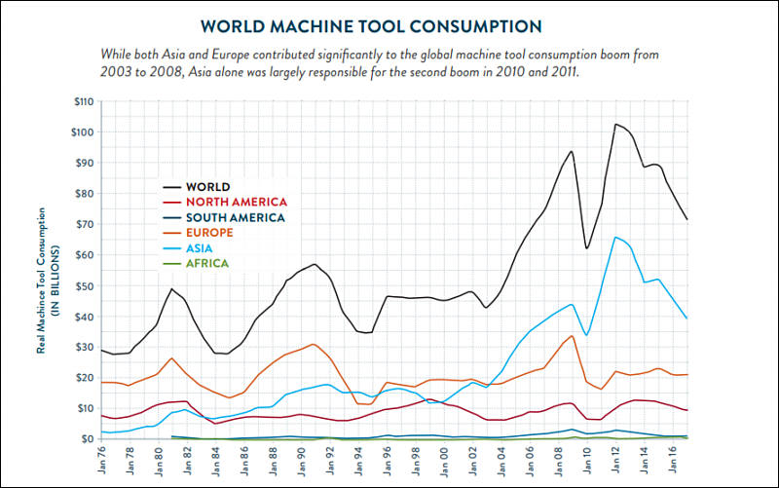Image resolution: width=779 pixels, height=488 pixels.
Task: Click the Jan 90 x-axis label
Action: point(302,460)
